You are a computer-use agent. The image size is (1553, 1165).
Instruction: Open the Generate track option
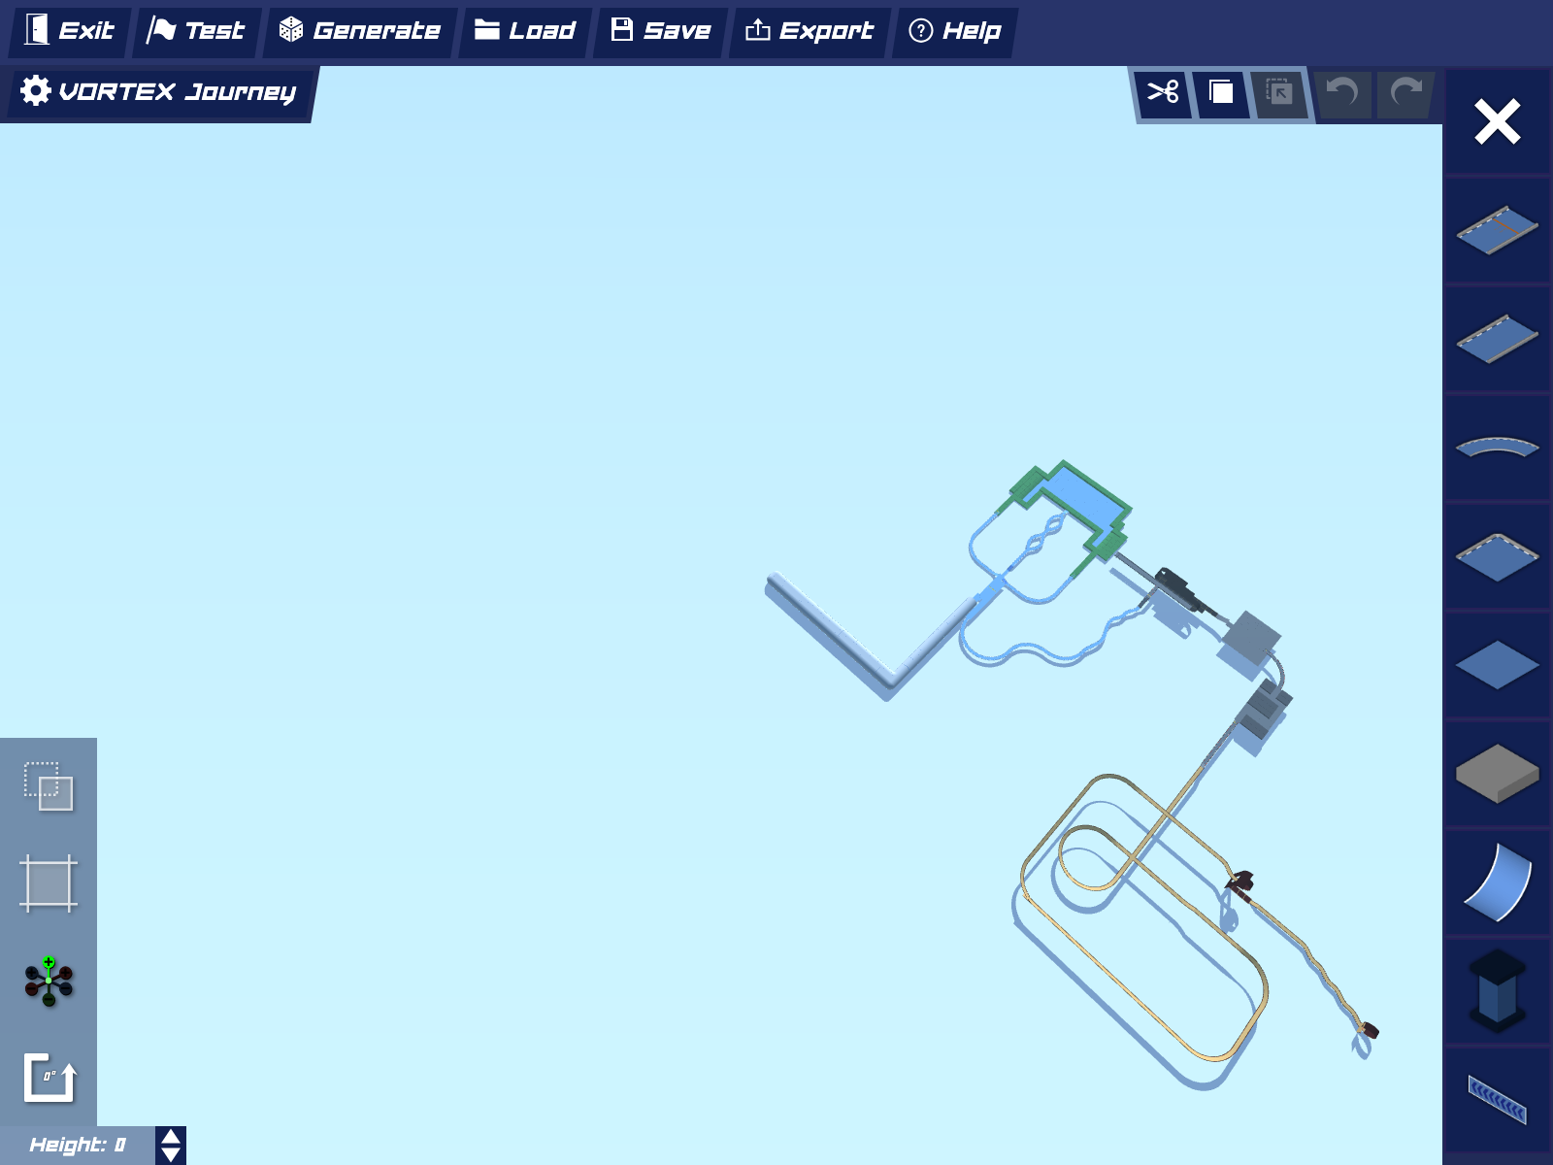(360, 31)
